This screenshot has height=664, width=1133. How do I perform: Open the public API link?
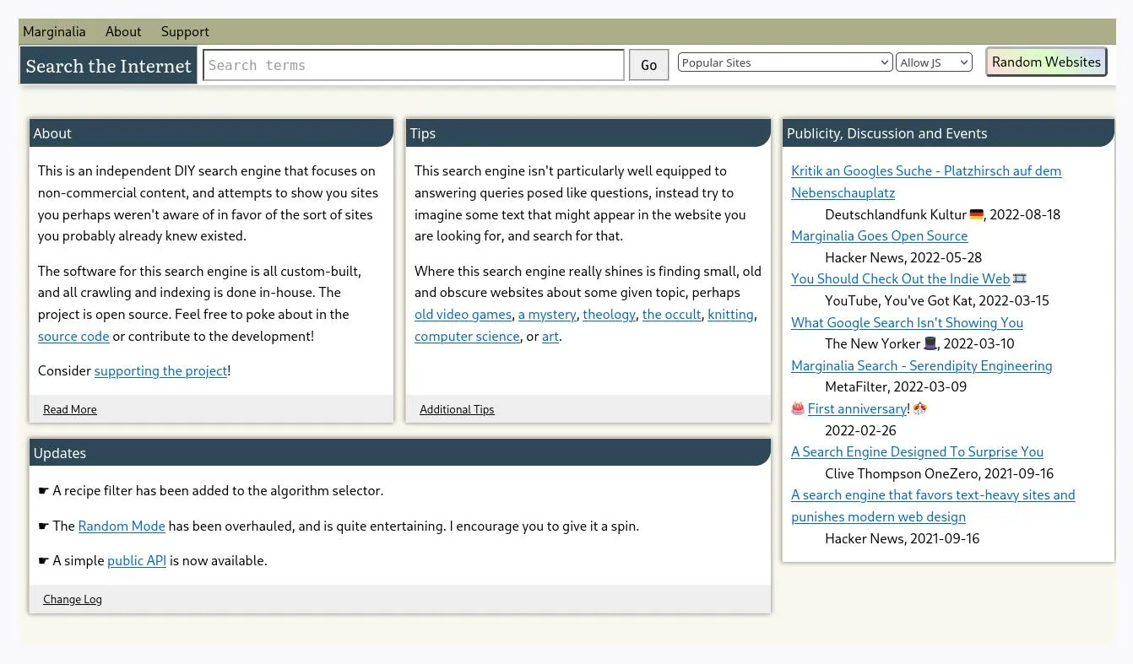tap(137, 560)
